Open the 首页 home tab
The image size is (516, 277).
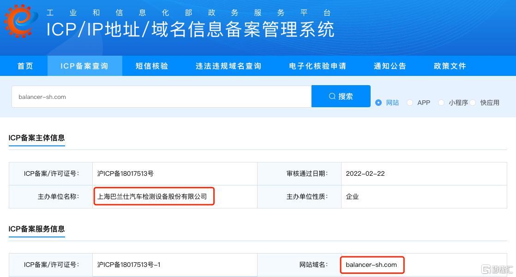pyautogui.click(x=25, y=66)
